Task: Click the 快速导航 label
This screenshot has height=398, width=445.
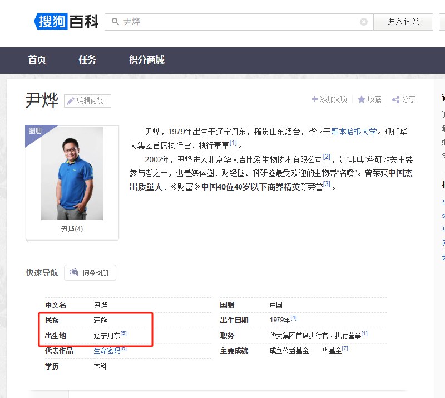Action: (42, 273)
